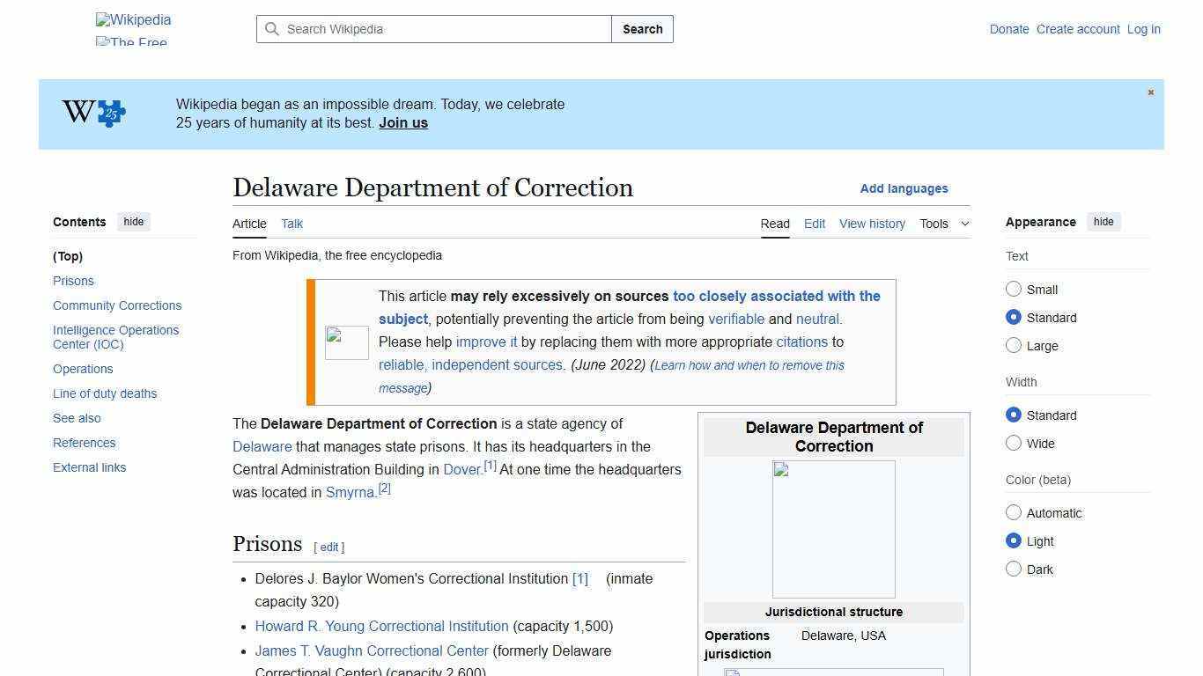Switch to the Talk tab
The height and width of the screenshot is (676, 1203).
point(292,224)
